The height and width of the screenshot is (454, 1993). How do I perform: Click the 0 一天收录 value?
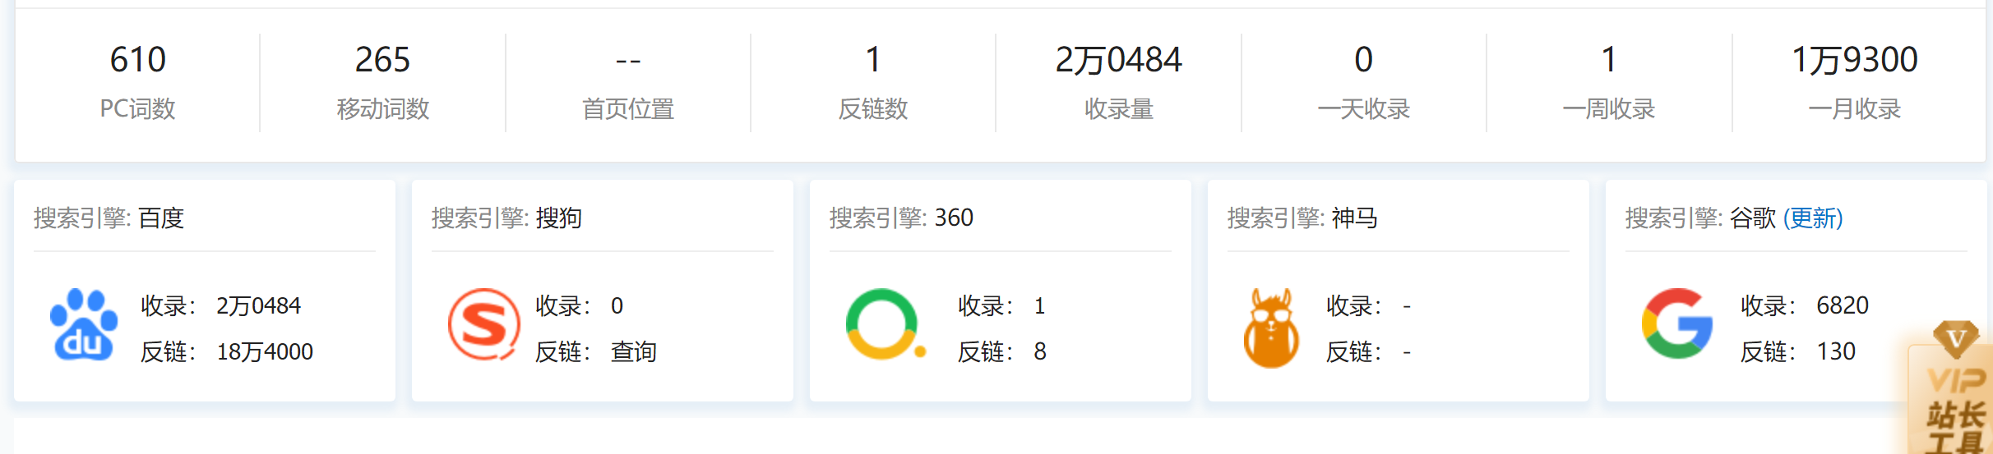(x=1363, y=60)
